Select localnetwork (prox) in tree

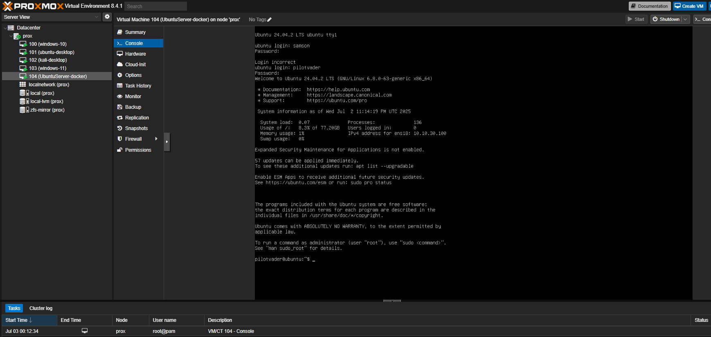49,85
